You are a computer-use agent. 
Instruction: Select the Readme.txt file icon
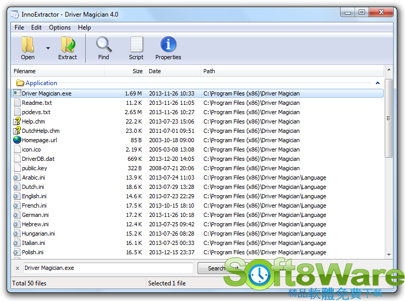[x=17, y=103]
